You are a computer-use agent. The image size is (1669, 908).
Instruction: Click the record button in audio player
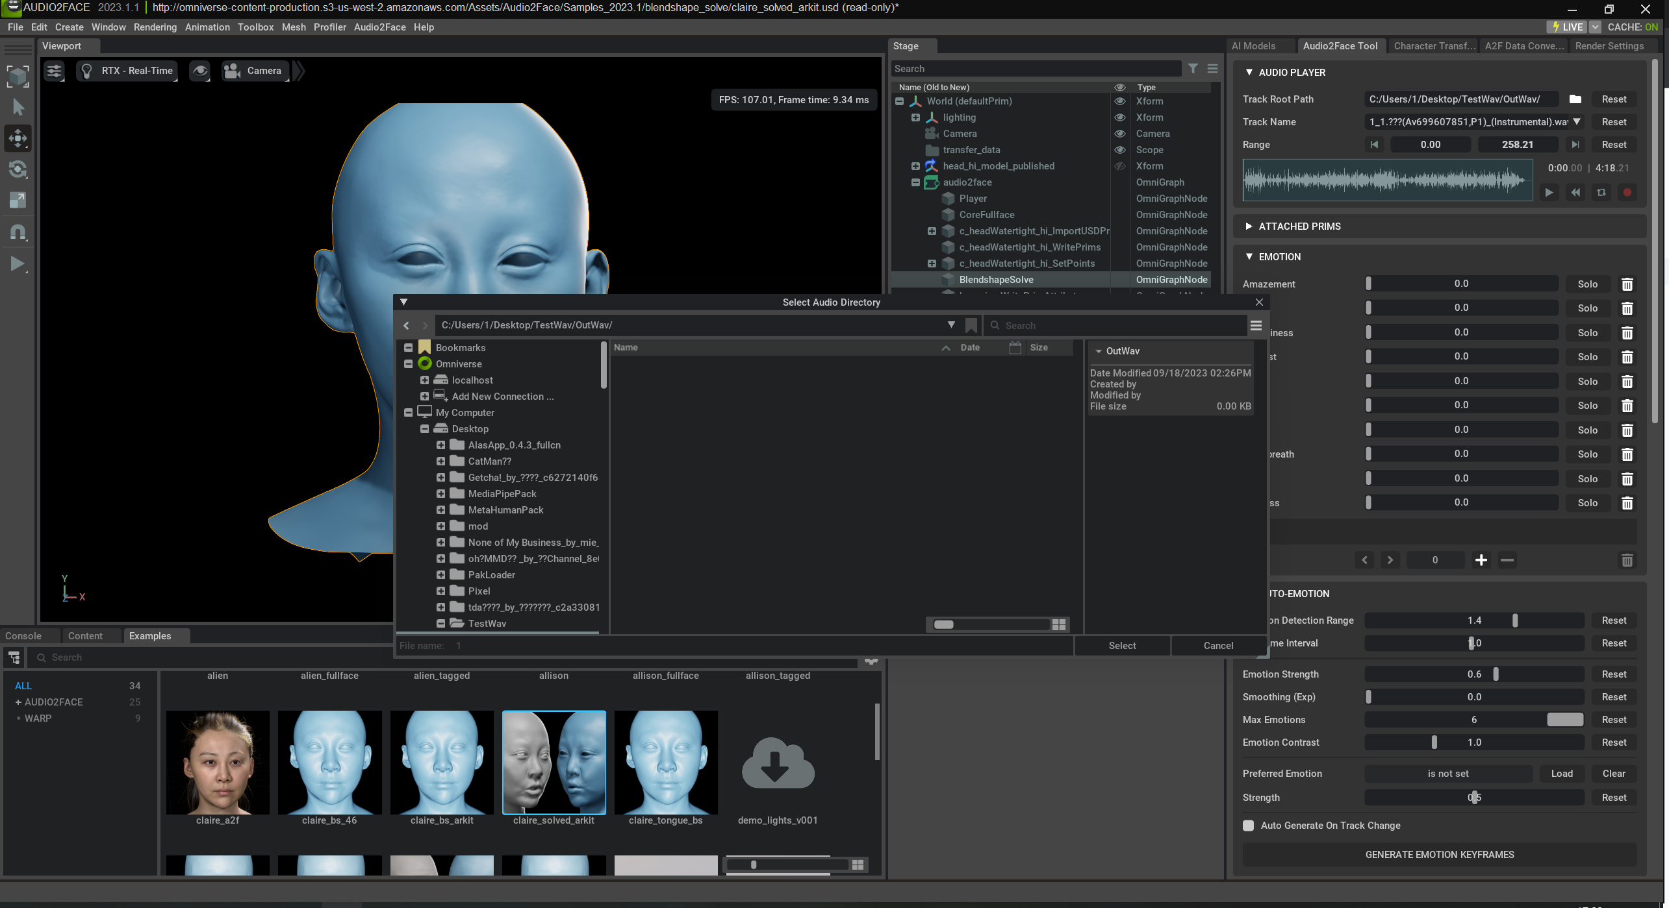1627,193
